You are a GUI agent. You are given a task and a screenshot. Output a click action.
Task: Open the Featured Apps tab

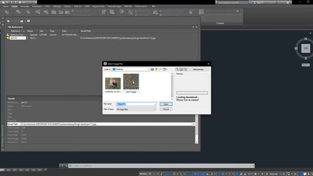click(114, 6)
